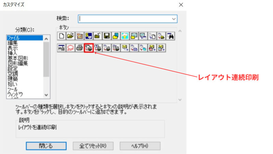Select 拾い in the category list
This screenshot has width=273, height=154.
click(x=25, y=84)
